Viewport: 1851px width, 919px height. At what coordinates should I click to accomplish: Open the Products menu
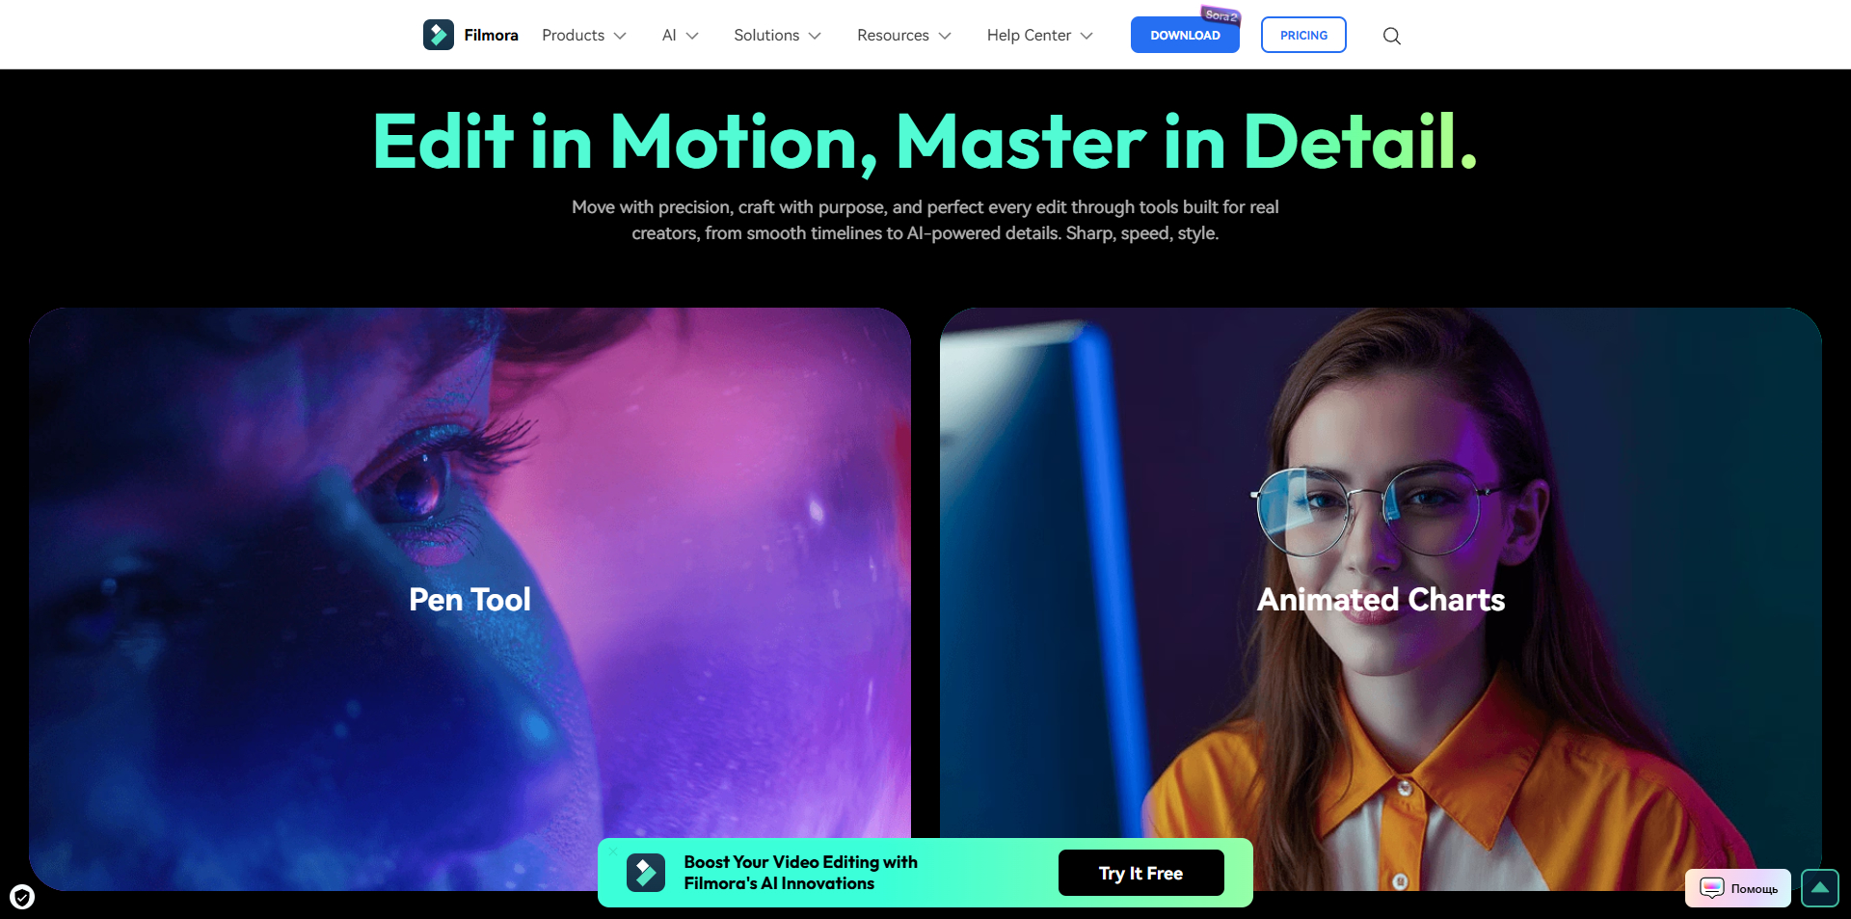[584, 35]
